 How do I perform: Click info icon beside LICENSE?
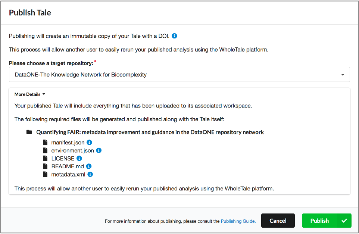click(79, 158)
